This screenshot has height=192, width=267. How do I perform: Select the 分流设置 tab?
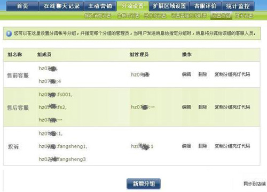[132, 6]
